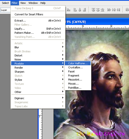Open the Digimarc submenu

(x=38, y=98)
